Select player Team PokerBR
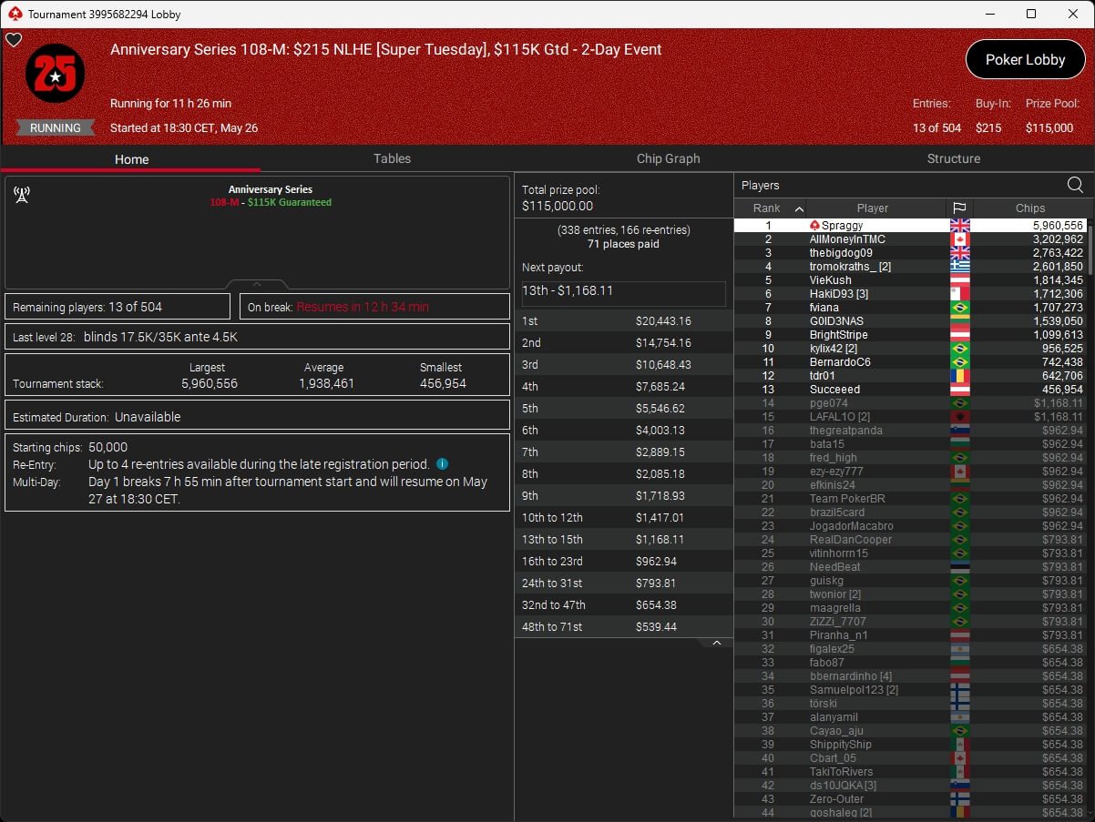 [x=910, y=498]
